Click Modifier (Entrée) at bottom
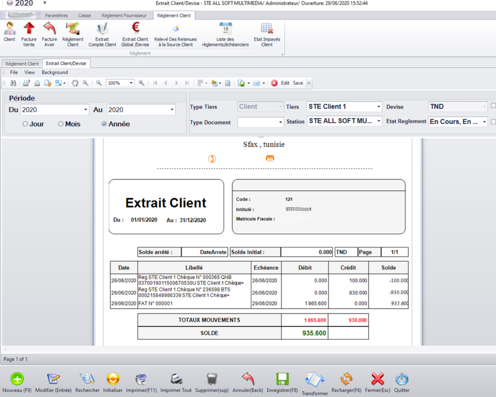Image resolution: width=496 pixels, height=397 pixels. pos(53,382)
